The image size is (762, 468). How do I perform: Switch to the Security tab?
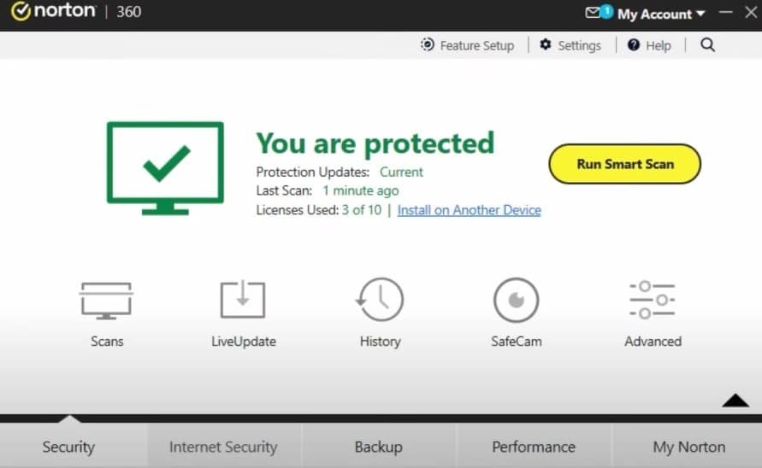pyautogui.click(x=68, y=447)
